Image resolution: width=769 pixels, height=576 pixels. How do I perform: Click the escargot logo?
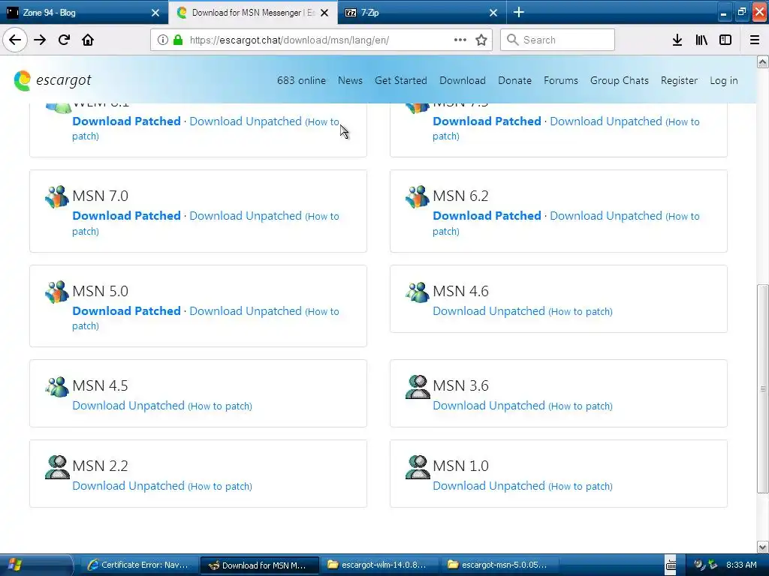coord(53,80)
